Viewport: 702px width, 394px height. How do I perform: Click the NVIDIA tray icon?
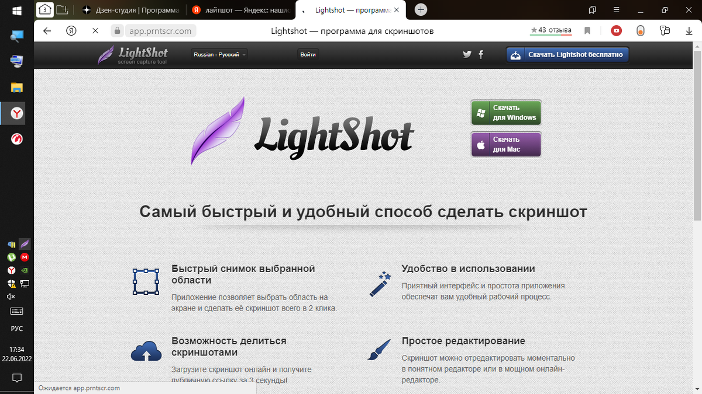(25, 270)
